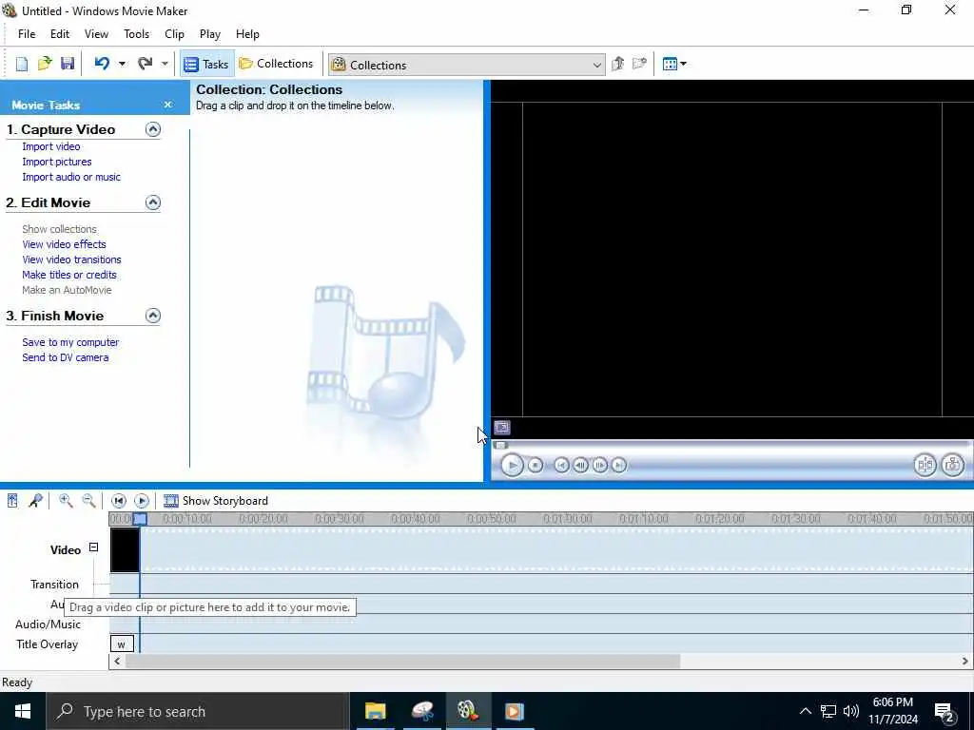974x730 pixels.
Task: Create a new collection folder icon
Action: pos(639,64)
